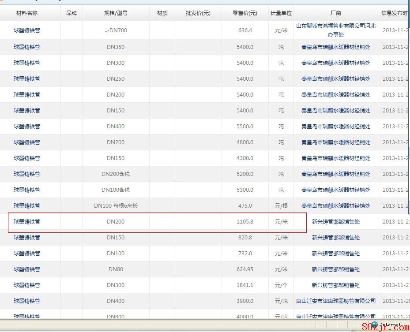Open 新兴铸管邯郸销售处 link in the DN80 row
Image resolution: width=410 pixels, height=332 pixels.
click(335, 269)
